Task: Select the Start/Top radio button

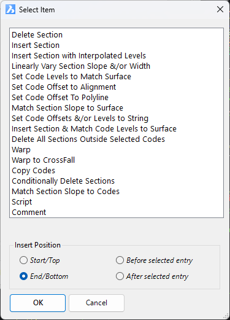Action: [x=23, y=260]
